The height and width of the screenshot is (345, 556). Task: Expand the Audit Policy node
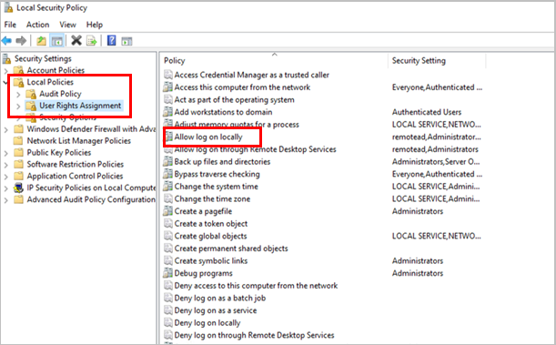pos(18,95)
